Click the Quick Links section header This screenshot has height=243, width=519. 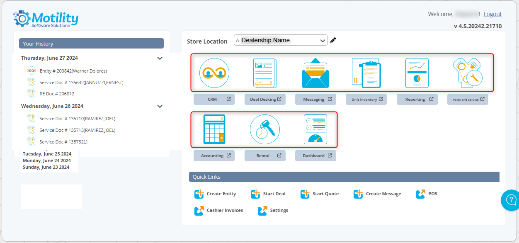[x=344, y=177]
